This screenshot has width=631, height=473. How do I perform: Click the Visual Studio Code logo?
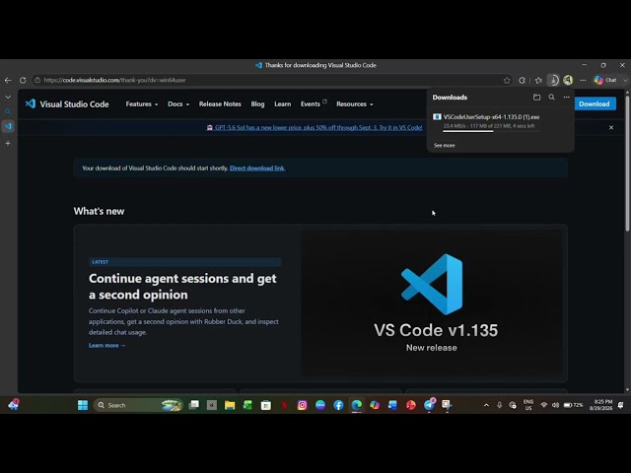67,103
